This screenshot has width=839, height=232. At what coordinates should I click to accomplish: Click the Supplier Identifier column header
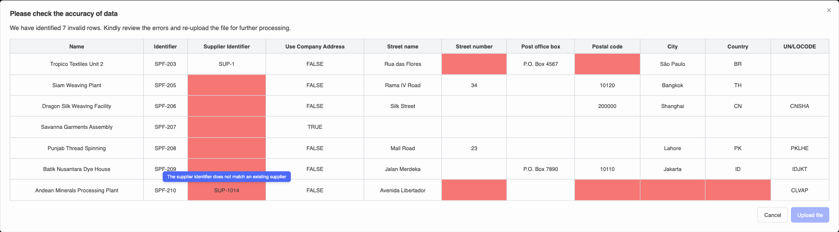[227, 46]
